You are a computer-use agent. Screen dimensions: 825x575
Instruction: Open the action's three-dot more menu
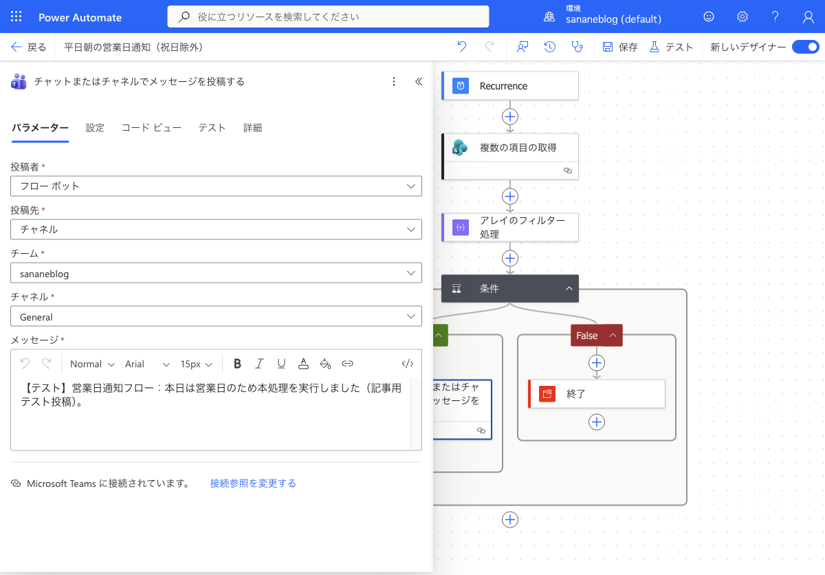click(x=394, y=81)
